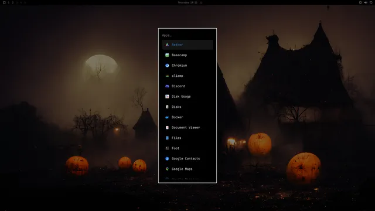Launch the Disk Usage analyzer
Screen dimensions: 375x211
(x=187, y=96)
